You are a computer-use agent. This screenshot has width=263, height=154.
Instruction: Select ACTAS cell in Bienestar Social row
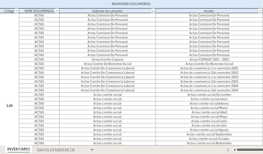pos(39,64)
